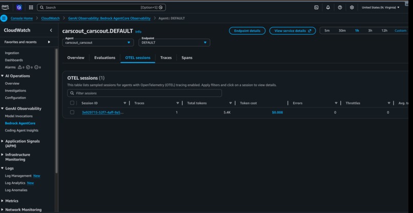
Task: Open the Info link by title
Action: click(138, 32)
